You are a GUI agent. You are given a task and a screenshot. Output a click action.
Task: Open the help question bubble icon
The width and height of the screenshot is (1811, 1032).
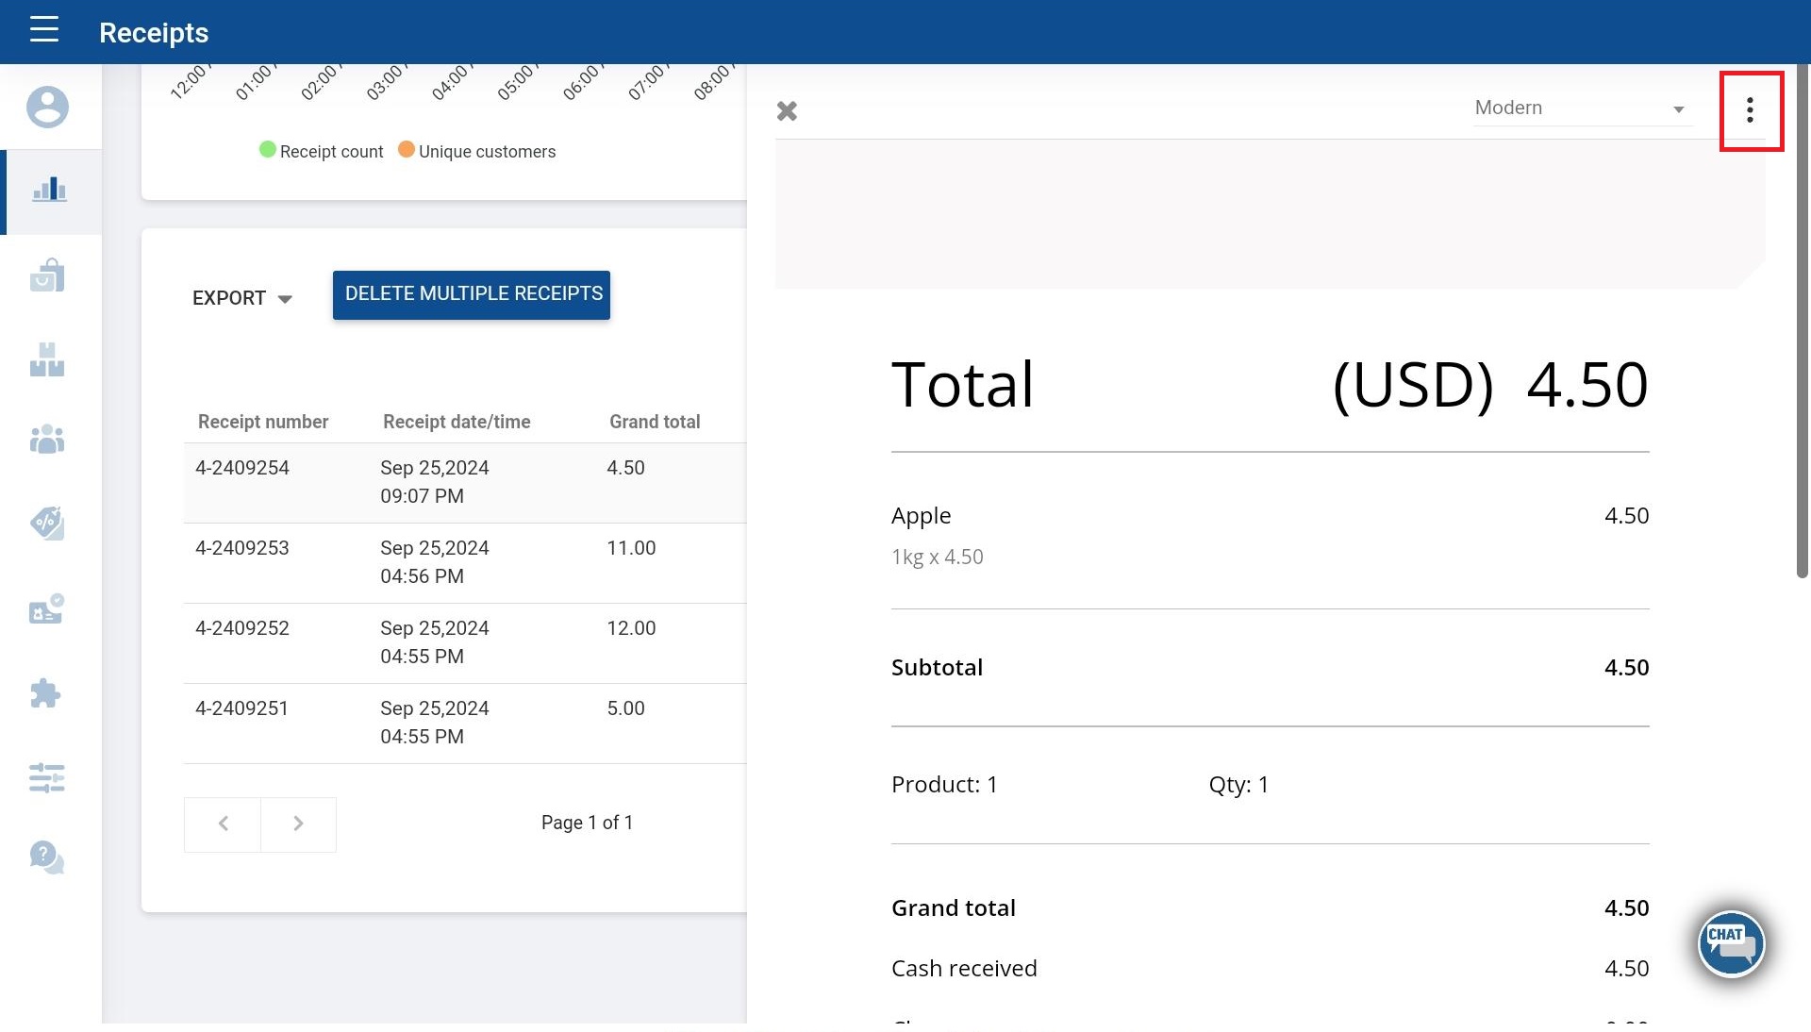tap(47, 857)
